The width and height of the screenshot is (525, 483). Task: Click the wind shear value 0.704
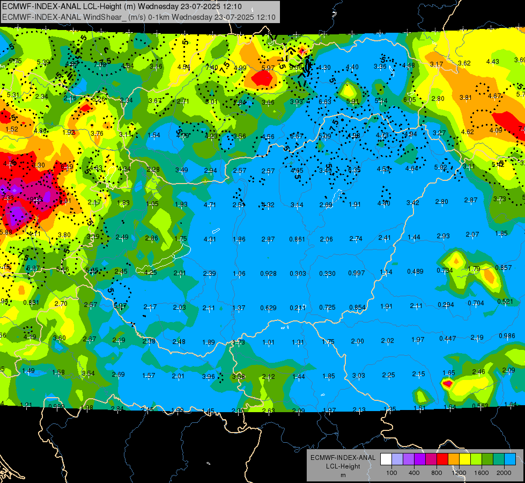coord(476,303)
